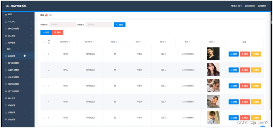Screen dimensions: 273x128
Task: Open 详情 for row 领导4
Action: point(234,102)
